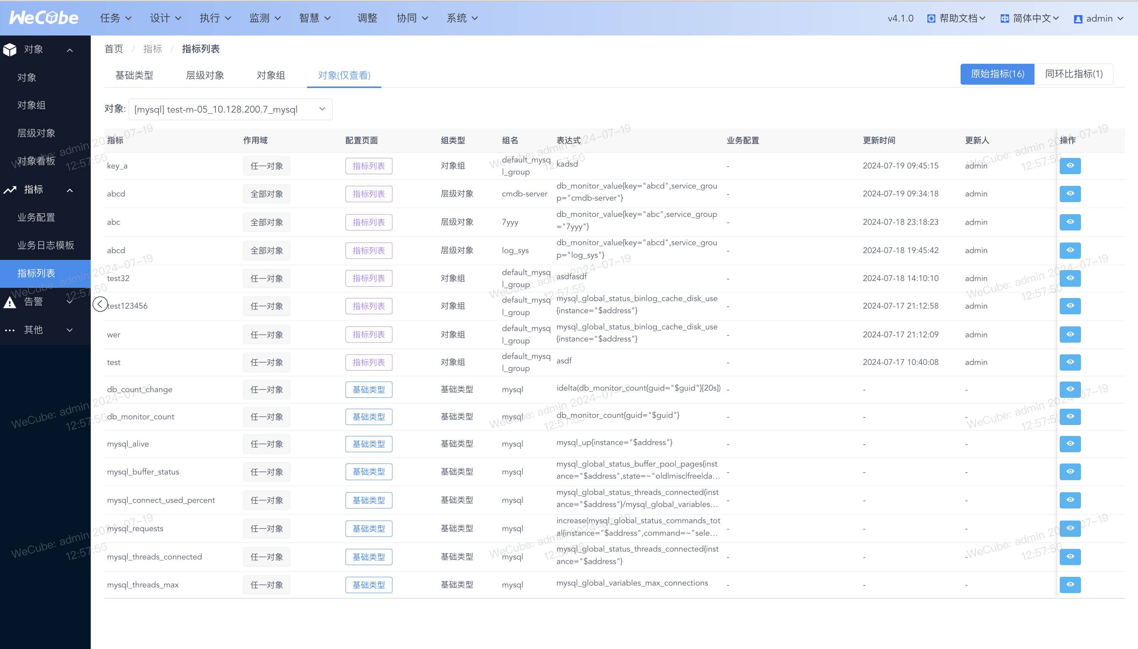Click the 表达式 column header
The image size is (1138, 649).
(x=568, y=141)
